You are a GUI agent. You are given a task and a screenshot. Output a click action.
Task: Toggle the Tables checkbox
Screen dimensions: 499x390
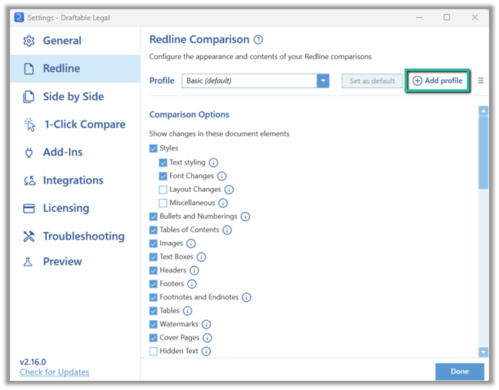click(154, 311)
